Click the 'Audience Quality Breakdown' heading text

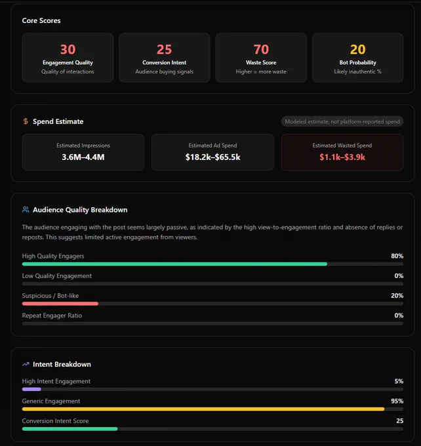[80, 210]
